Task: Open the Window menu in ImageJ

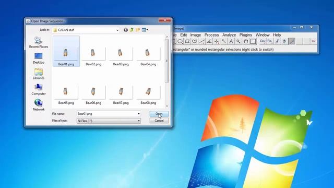Action: point(263,35)
